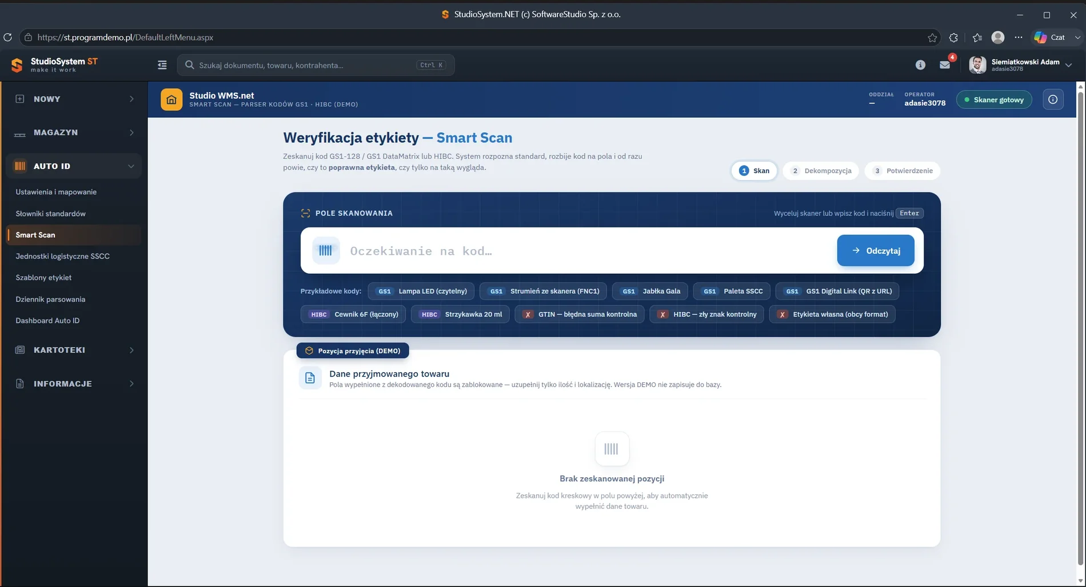Load sample GTIN — błędna suma kontrolna
This screenshot has height=587, width=1086.
click(x=580, y=314)
